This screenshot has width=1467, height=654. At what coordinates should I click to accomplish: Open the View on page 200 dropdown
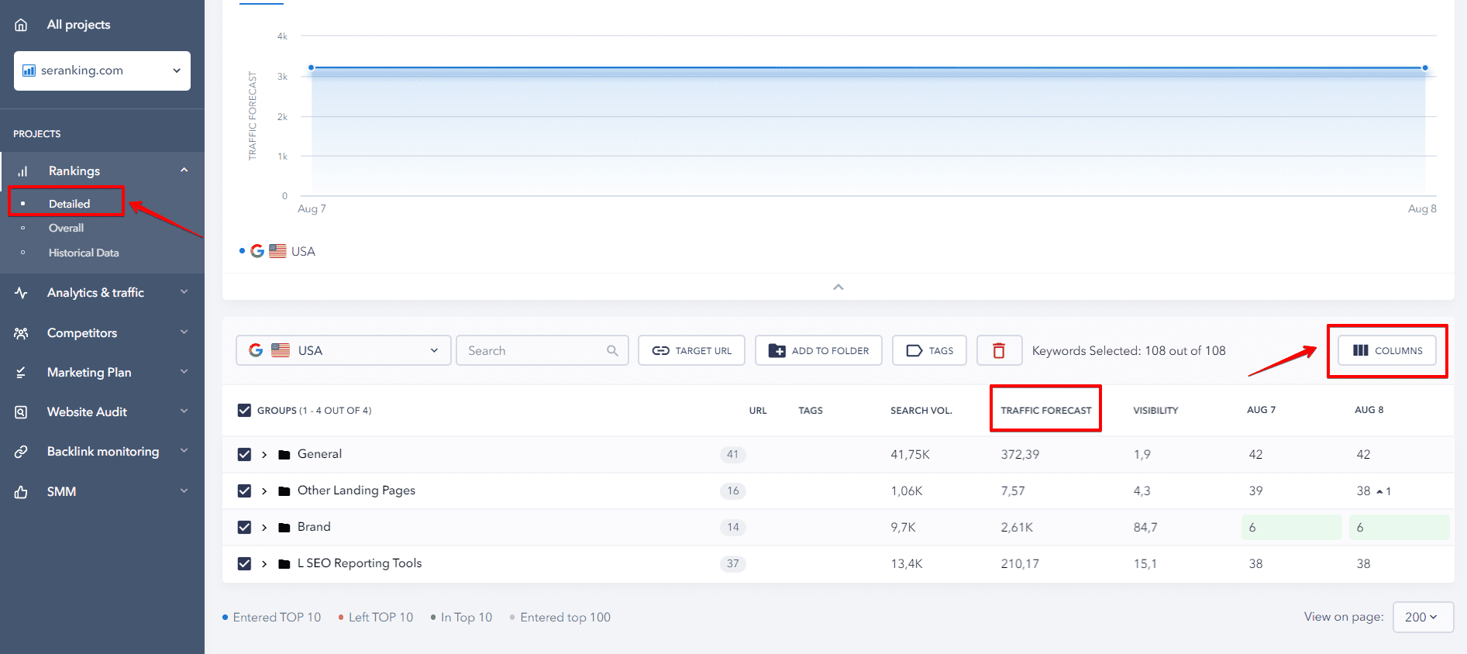1423,617
